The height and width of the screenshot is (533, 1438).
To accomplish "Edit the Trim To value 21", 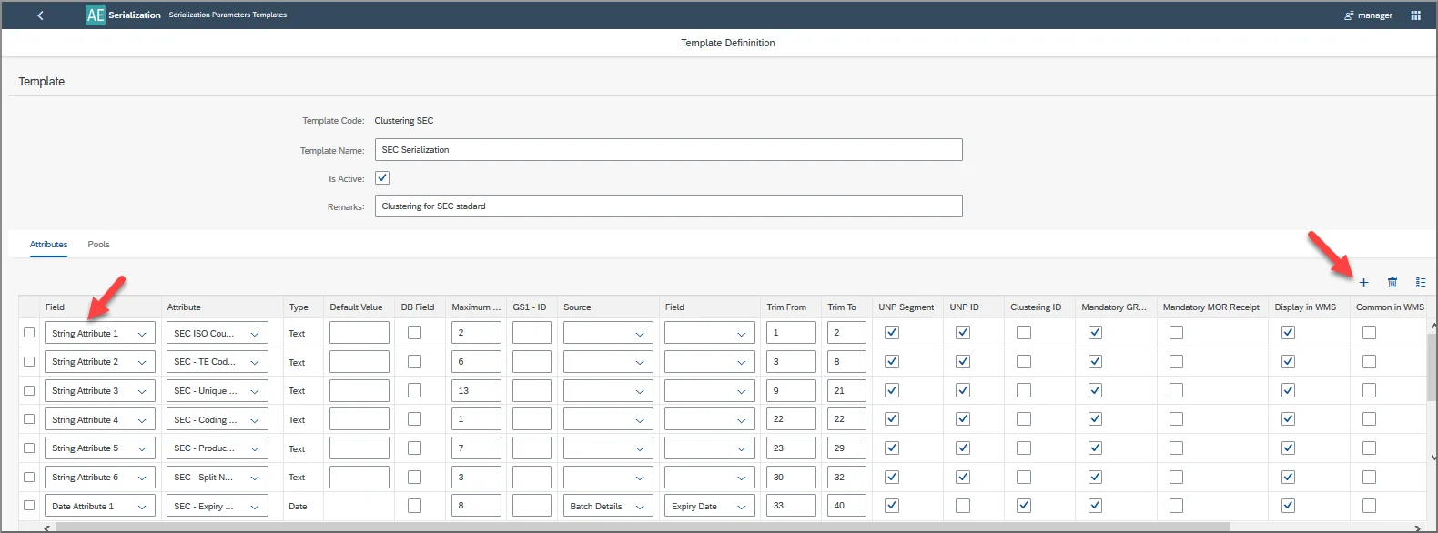I will tap(846, 390).
